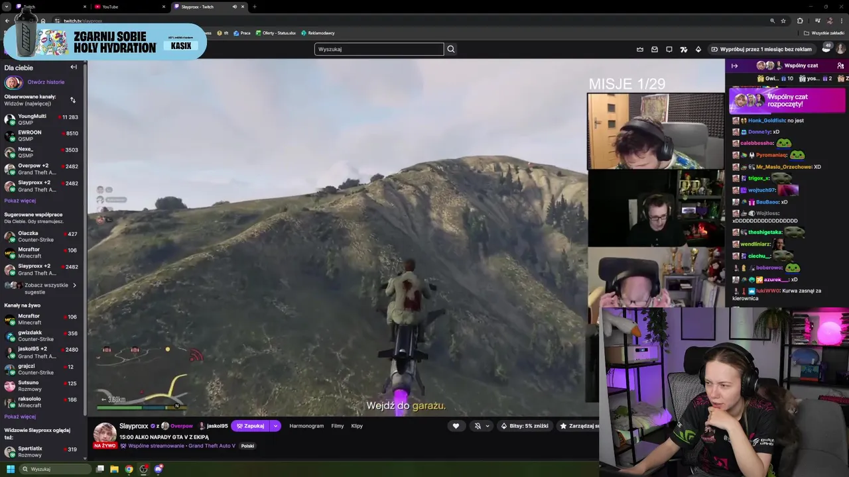Open YoungMulti channel in sidebar

click(41, 119)
